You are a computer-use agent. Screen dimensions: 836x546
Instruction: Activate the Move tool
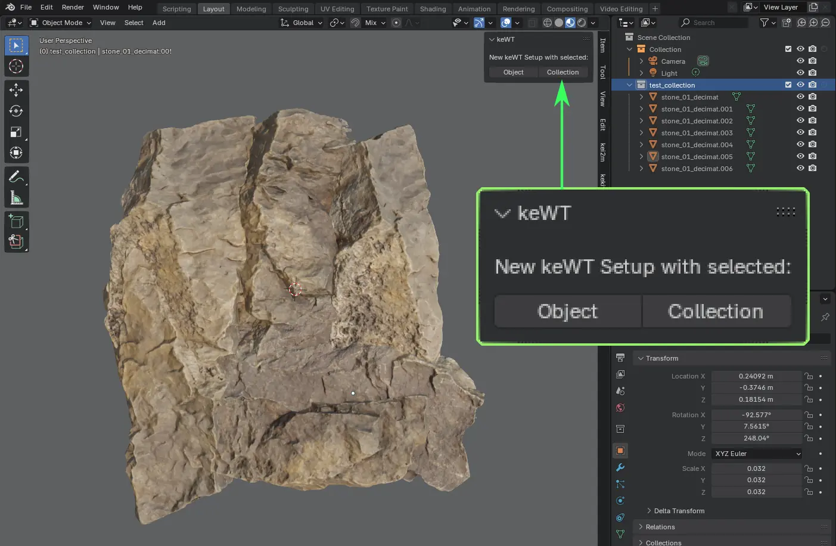point(16,90)
